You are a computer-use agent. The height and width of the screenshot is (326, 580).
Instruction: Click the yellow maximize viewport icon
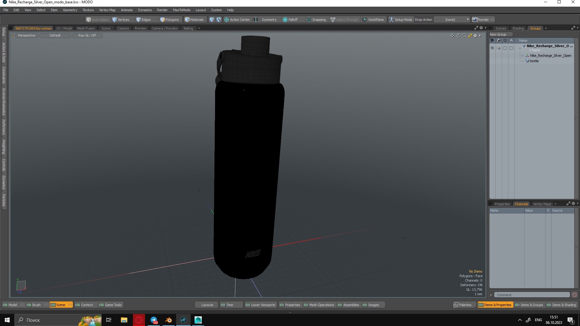tap(470, 36)
